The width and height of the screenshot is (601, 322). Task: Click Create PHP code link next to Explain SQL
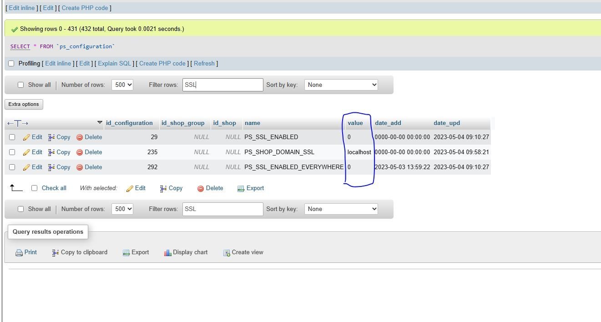pos(162,63)
